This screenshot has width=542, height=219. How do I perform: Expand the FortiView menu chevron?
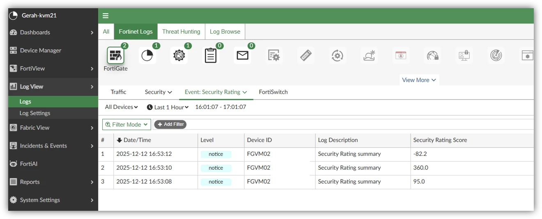click(x=92, y=69)
